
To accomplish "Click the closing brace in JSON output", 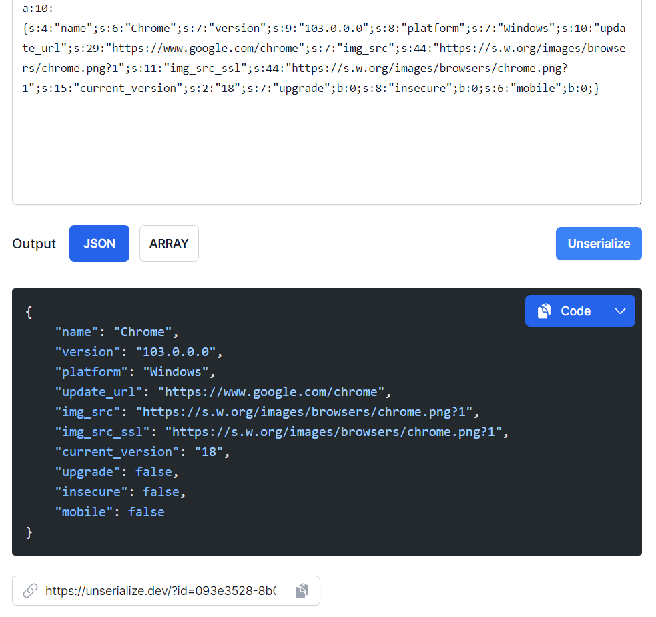I will click(x=29, y=532).
